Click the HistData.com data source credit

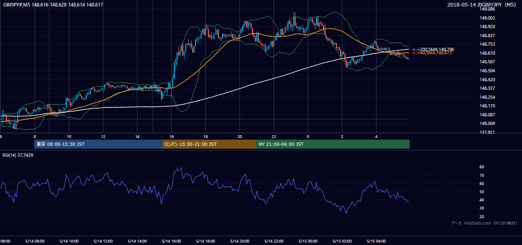(484, 223)
